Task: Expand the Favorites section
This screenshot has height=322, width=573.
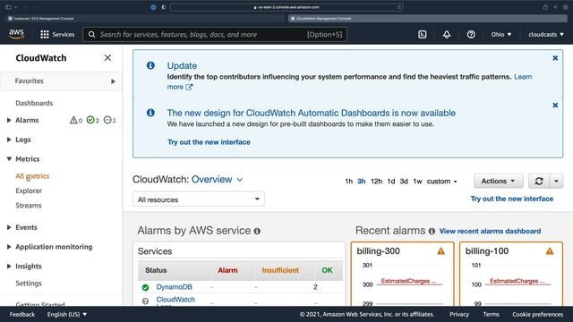Action: click(113, 81)
